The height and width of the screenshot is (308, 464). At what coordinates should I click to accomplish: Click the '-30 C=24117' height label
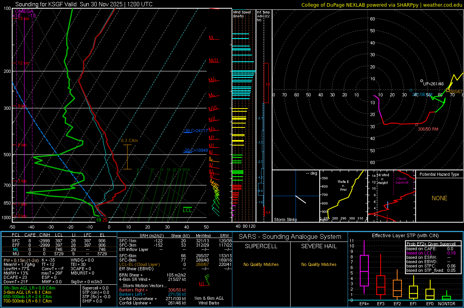[x=195, y=131]
